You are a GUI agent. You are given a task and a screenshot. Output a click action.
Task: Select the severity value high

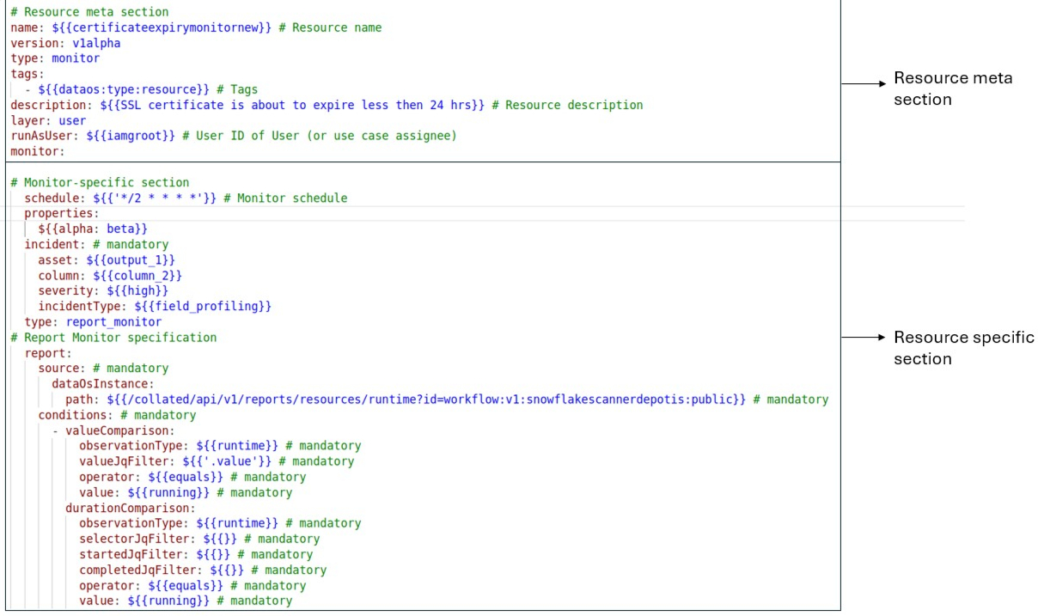[x=137, y=290]
